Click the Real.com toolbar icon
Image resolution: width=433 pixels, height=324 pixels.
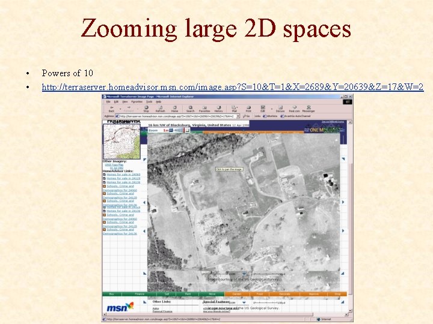click(x=294, y=109)
